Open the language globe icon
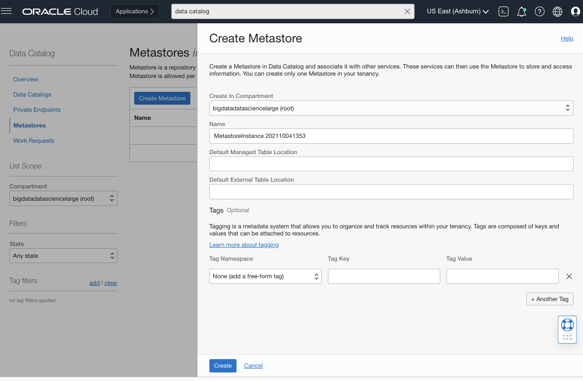This screenshot has height=381, width=583. click(557, 11)
